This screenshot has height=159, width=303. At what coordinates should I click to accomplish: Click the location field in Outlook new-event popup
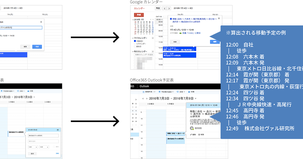coord(43,141)
